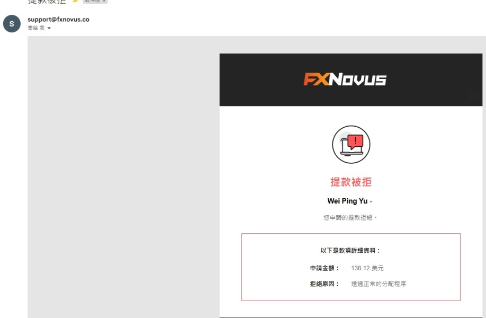Expand recipient details arrow next to 寄給 我

49,28
